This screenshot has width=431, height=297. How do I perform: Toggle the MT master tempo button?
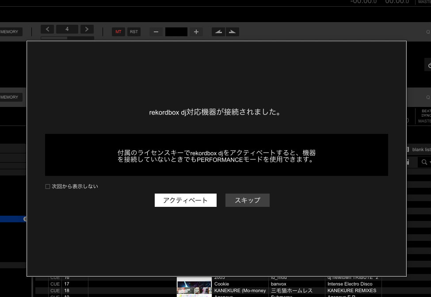click(118, 32)
